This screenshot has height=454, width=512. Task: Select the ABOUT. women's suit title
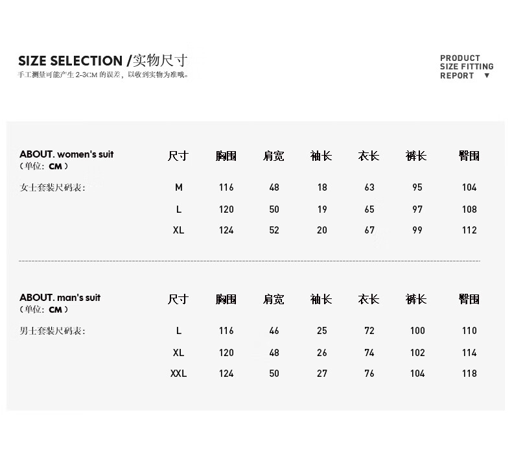[66, 154]
